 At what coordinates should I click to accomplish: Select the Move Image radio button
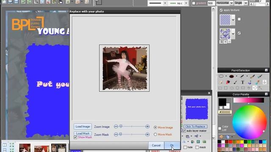pyautogui.click(x=155, y=128)
